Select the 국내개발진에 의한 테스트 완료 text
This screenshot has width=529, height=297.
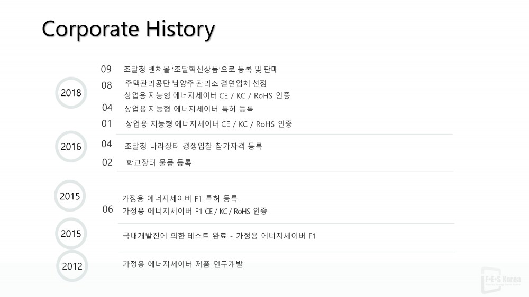[219, 236]
